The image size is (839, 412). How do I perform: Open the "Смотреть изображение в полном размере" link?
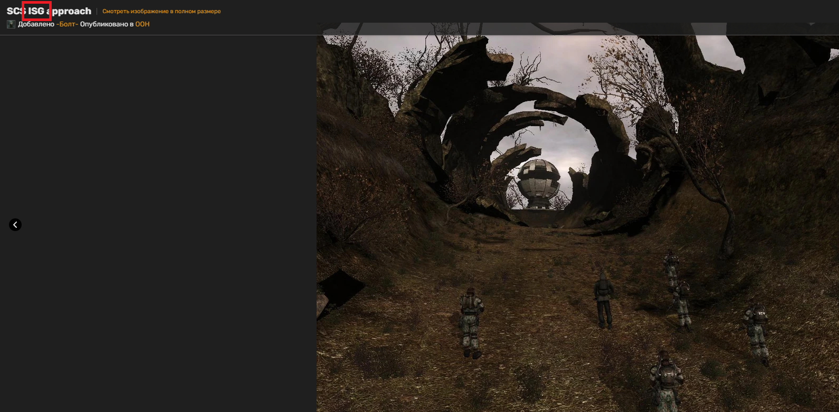coord(161,11)
